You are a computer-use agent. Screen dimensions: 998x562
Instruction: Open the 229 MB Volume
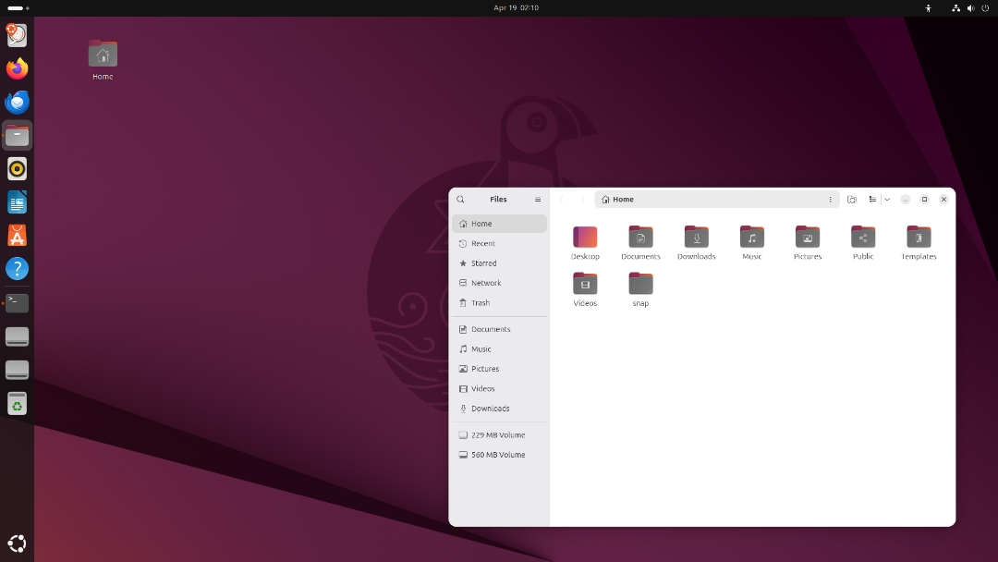click(496, 434)
